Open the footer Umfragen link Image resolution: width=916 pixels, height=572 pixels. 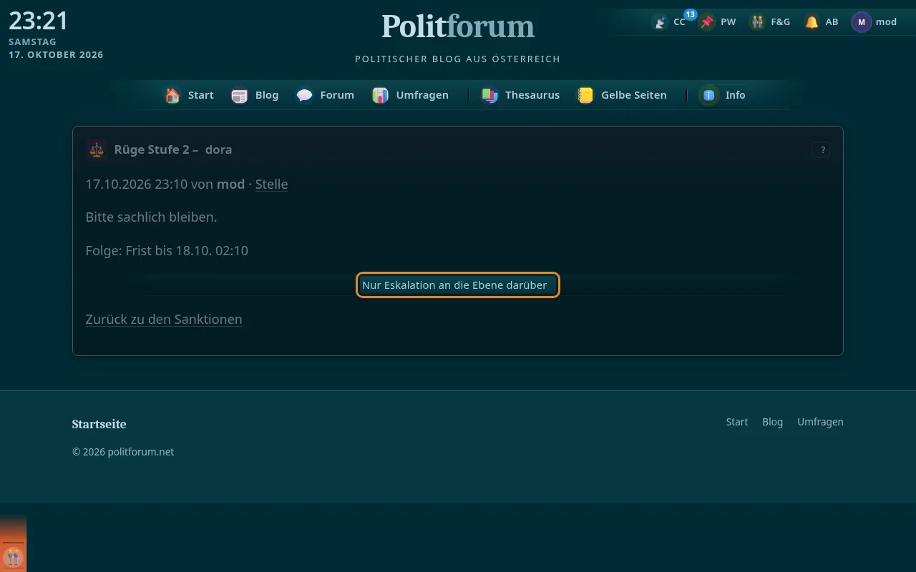[x=820, y=422]
